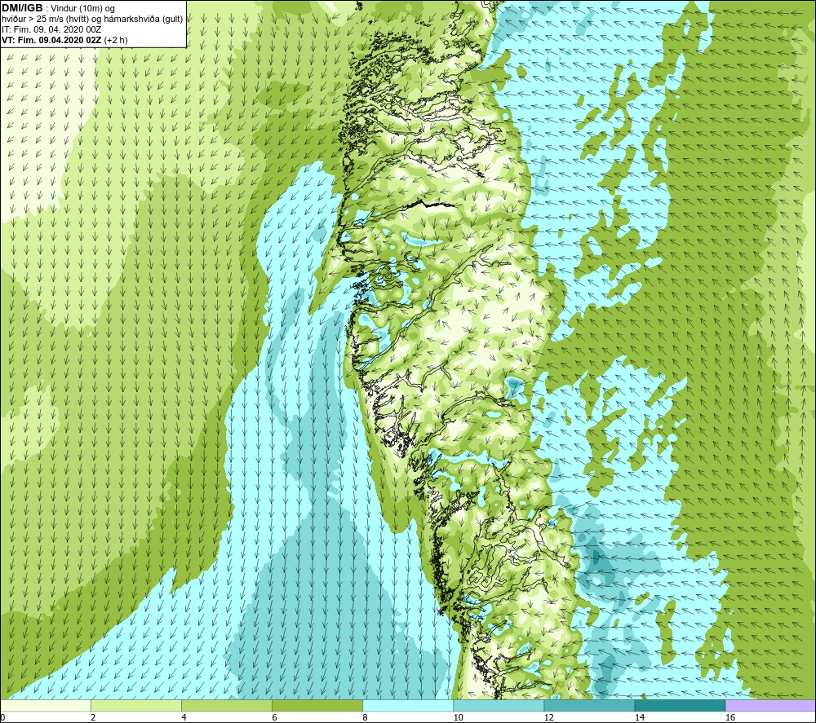Click the "10" scale label

458,718
